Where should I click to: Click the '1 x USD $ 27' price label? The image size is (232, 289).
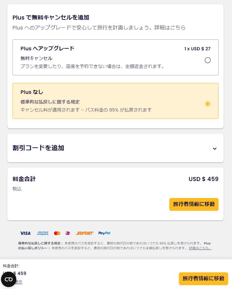197,49
